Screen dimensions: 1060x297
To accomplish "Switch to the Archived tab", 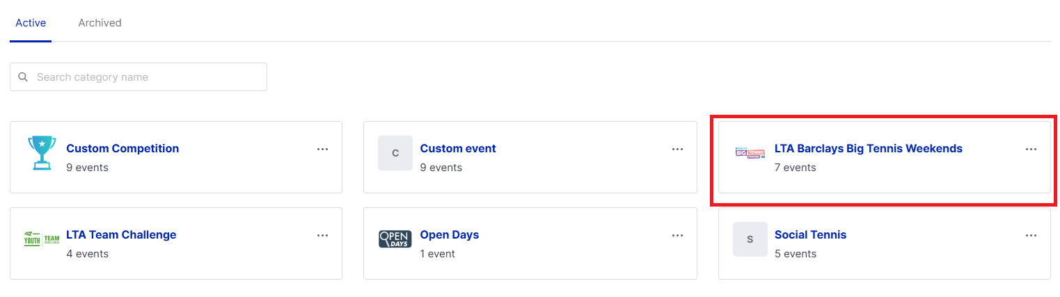I will coord(100,23).
